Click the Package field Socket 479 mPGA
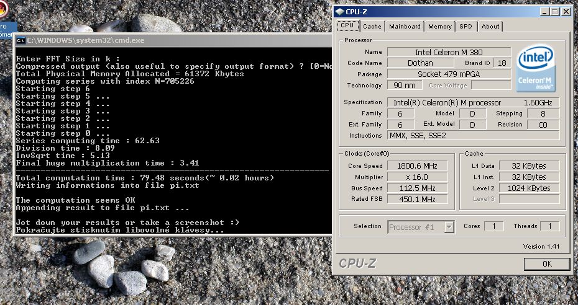This screenshot has width=578, height=305. tap(449, 74)
